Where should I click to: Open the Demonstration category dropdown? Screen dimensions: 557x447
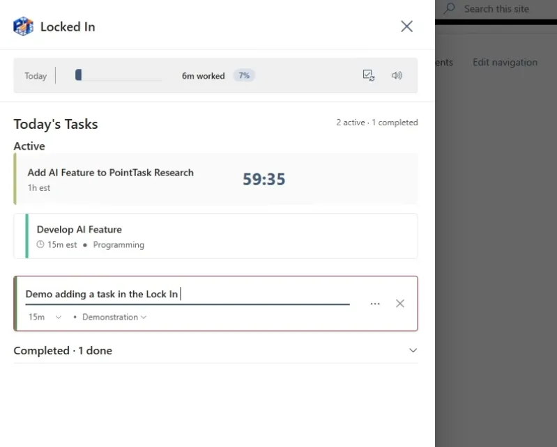coord(114,317)
